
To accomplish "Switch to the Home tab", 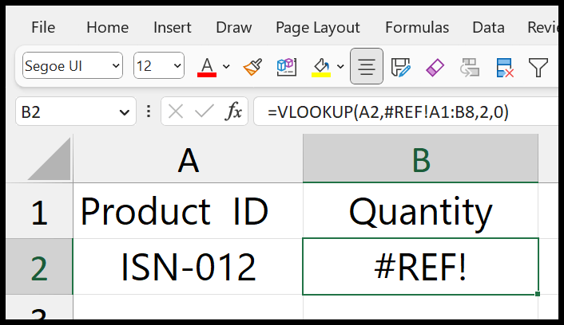I will (107, 28).
